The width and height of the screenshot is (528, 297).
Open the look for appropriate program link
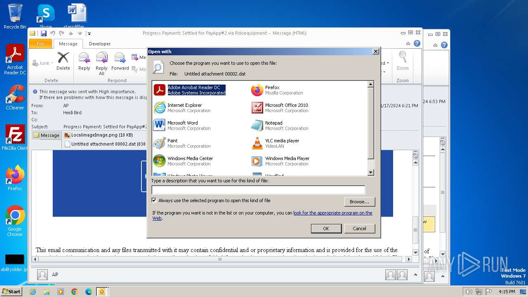point(332,213)
